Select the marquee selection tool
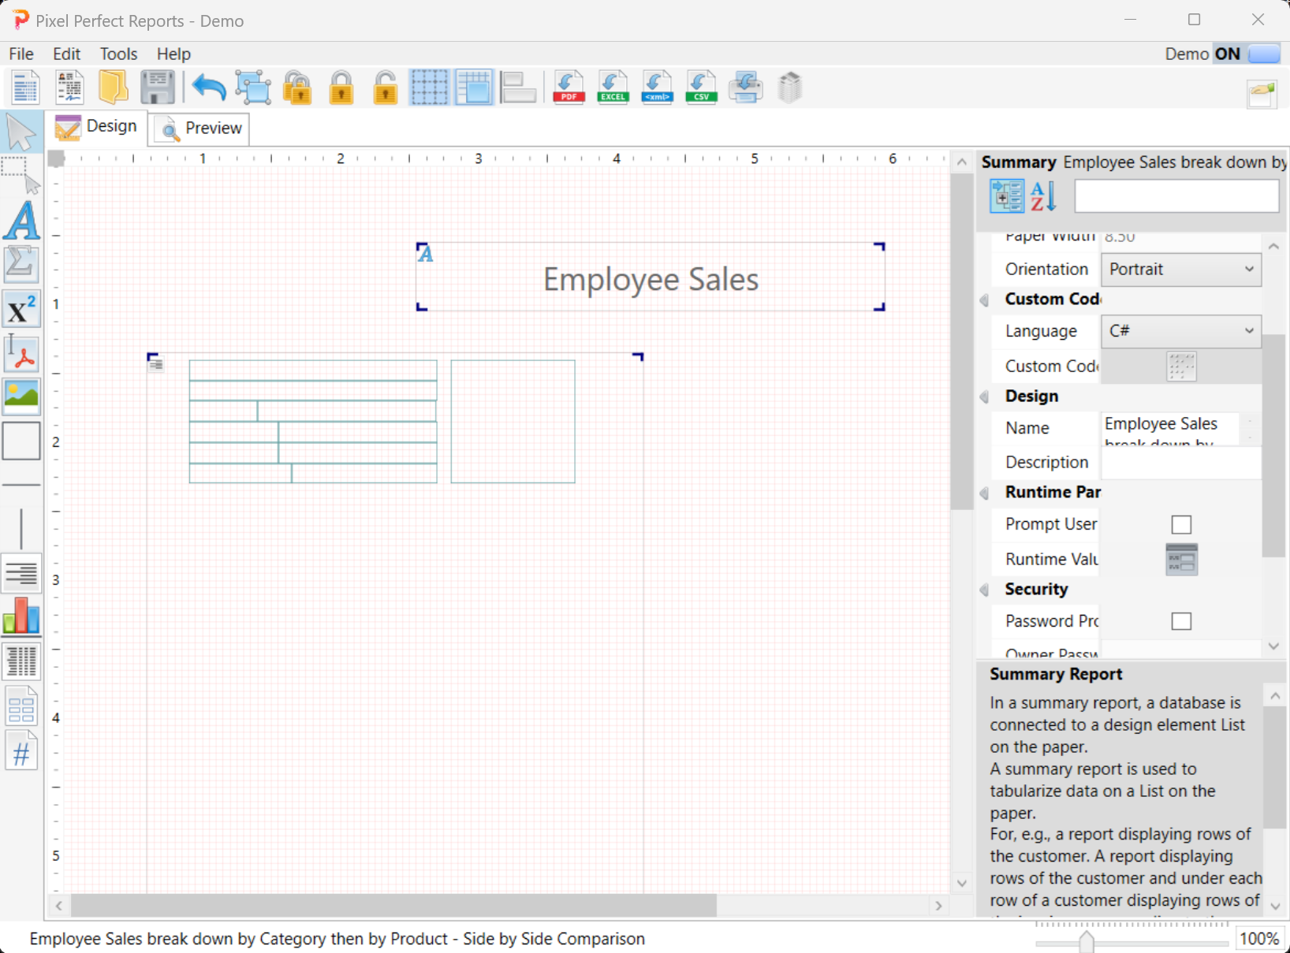 (x=21, y=175)
